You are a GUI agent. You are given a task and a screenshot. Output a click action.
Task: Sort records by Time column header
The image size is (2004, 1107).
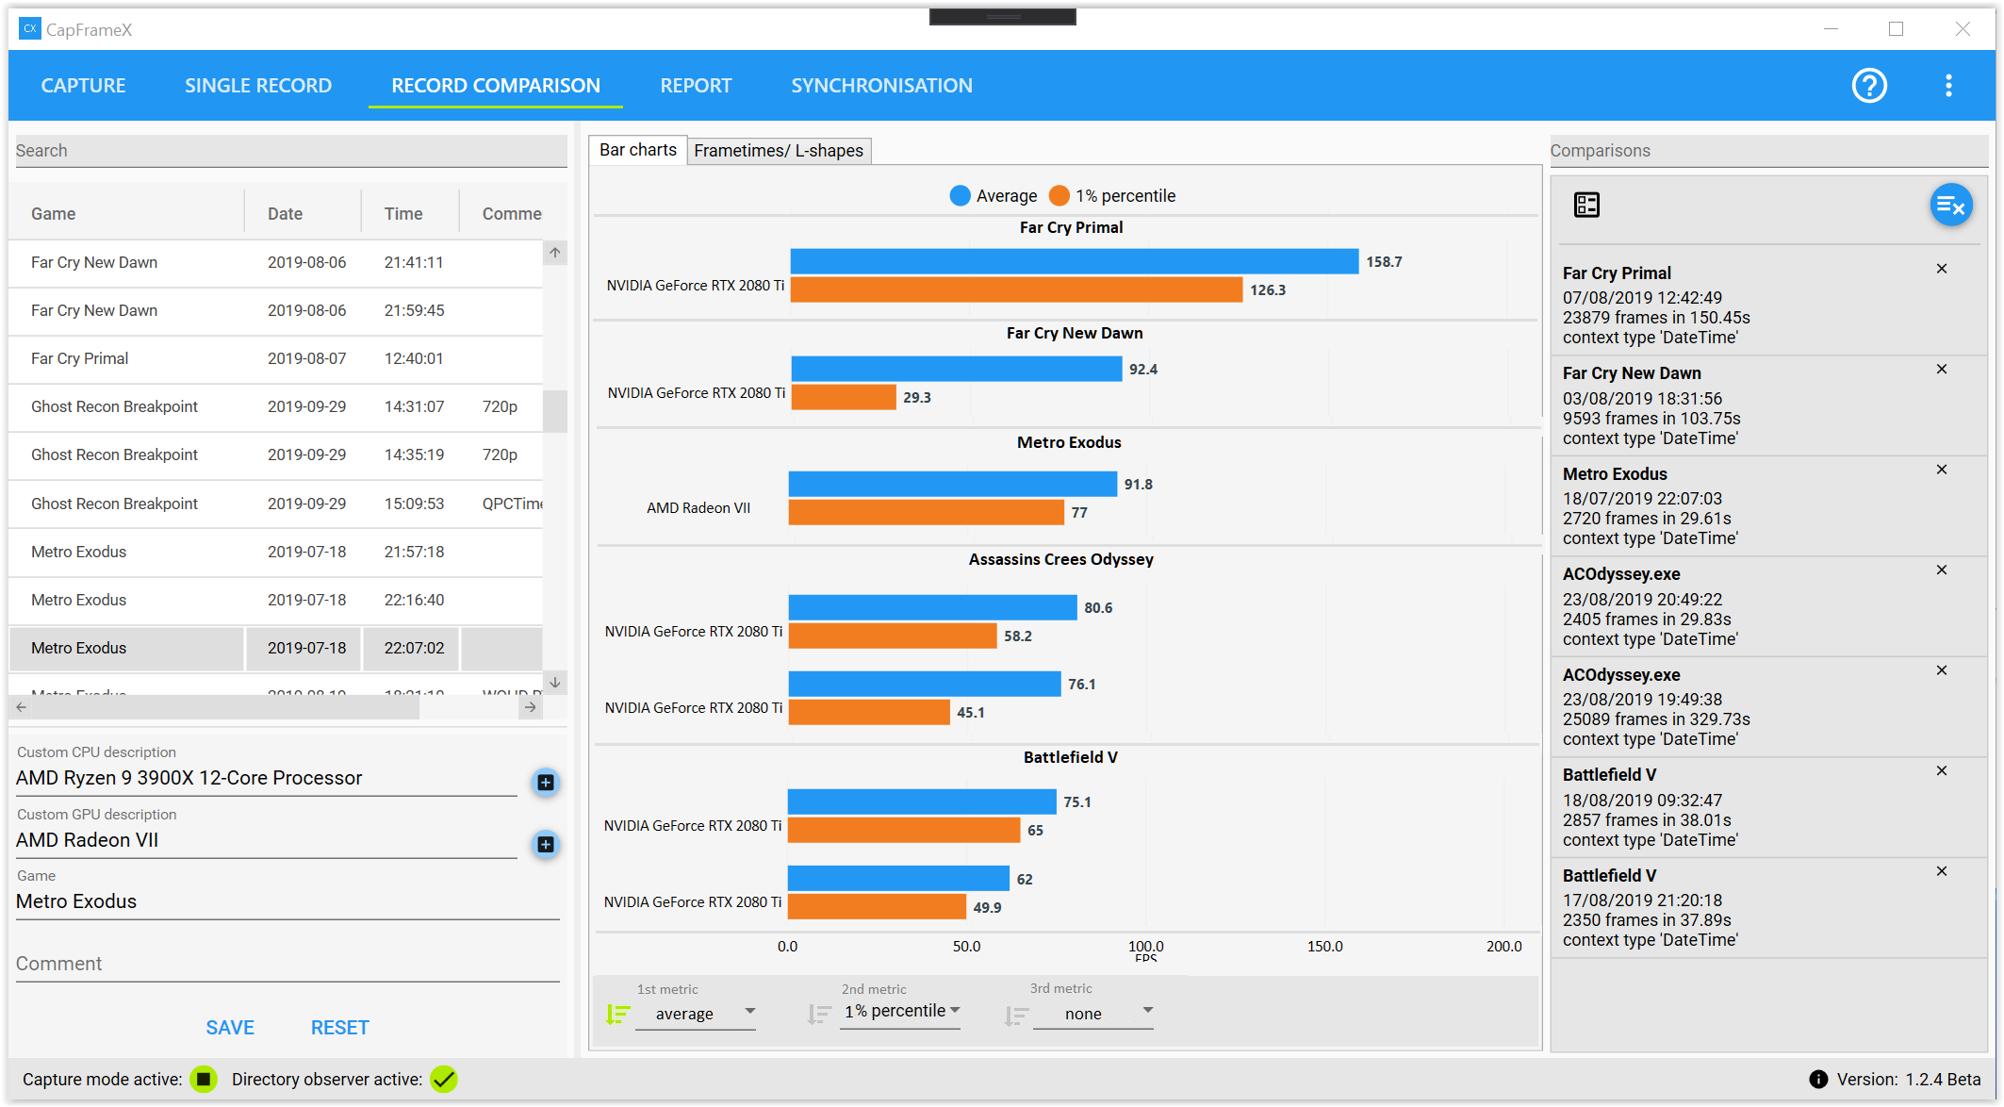tap(410, 214)
